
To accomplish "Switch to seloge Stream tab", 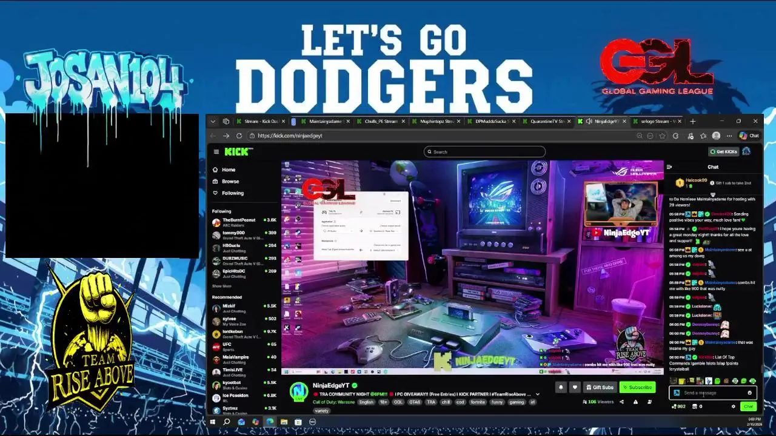I will pos(658,121).
